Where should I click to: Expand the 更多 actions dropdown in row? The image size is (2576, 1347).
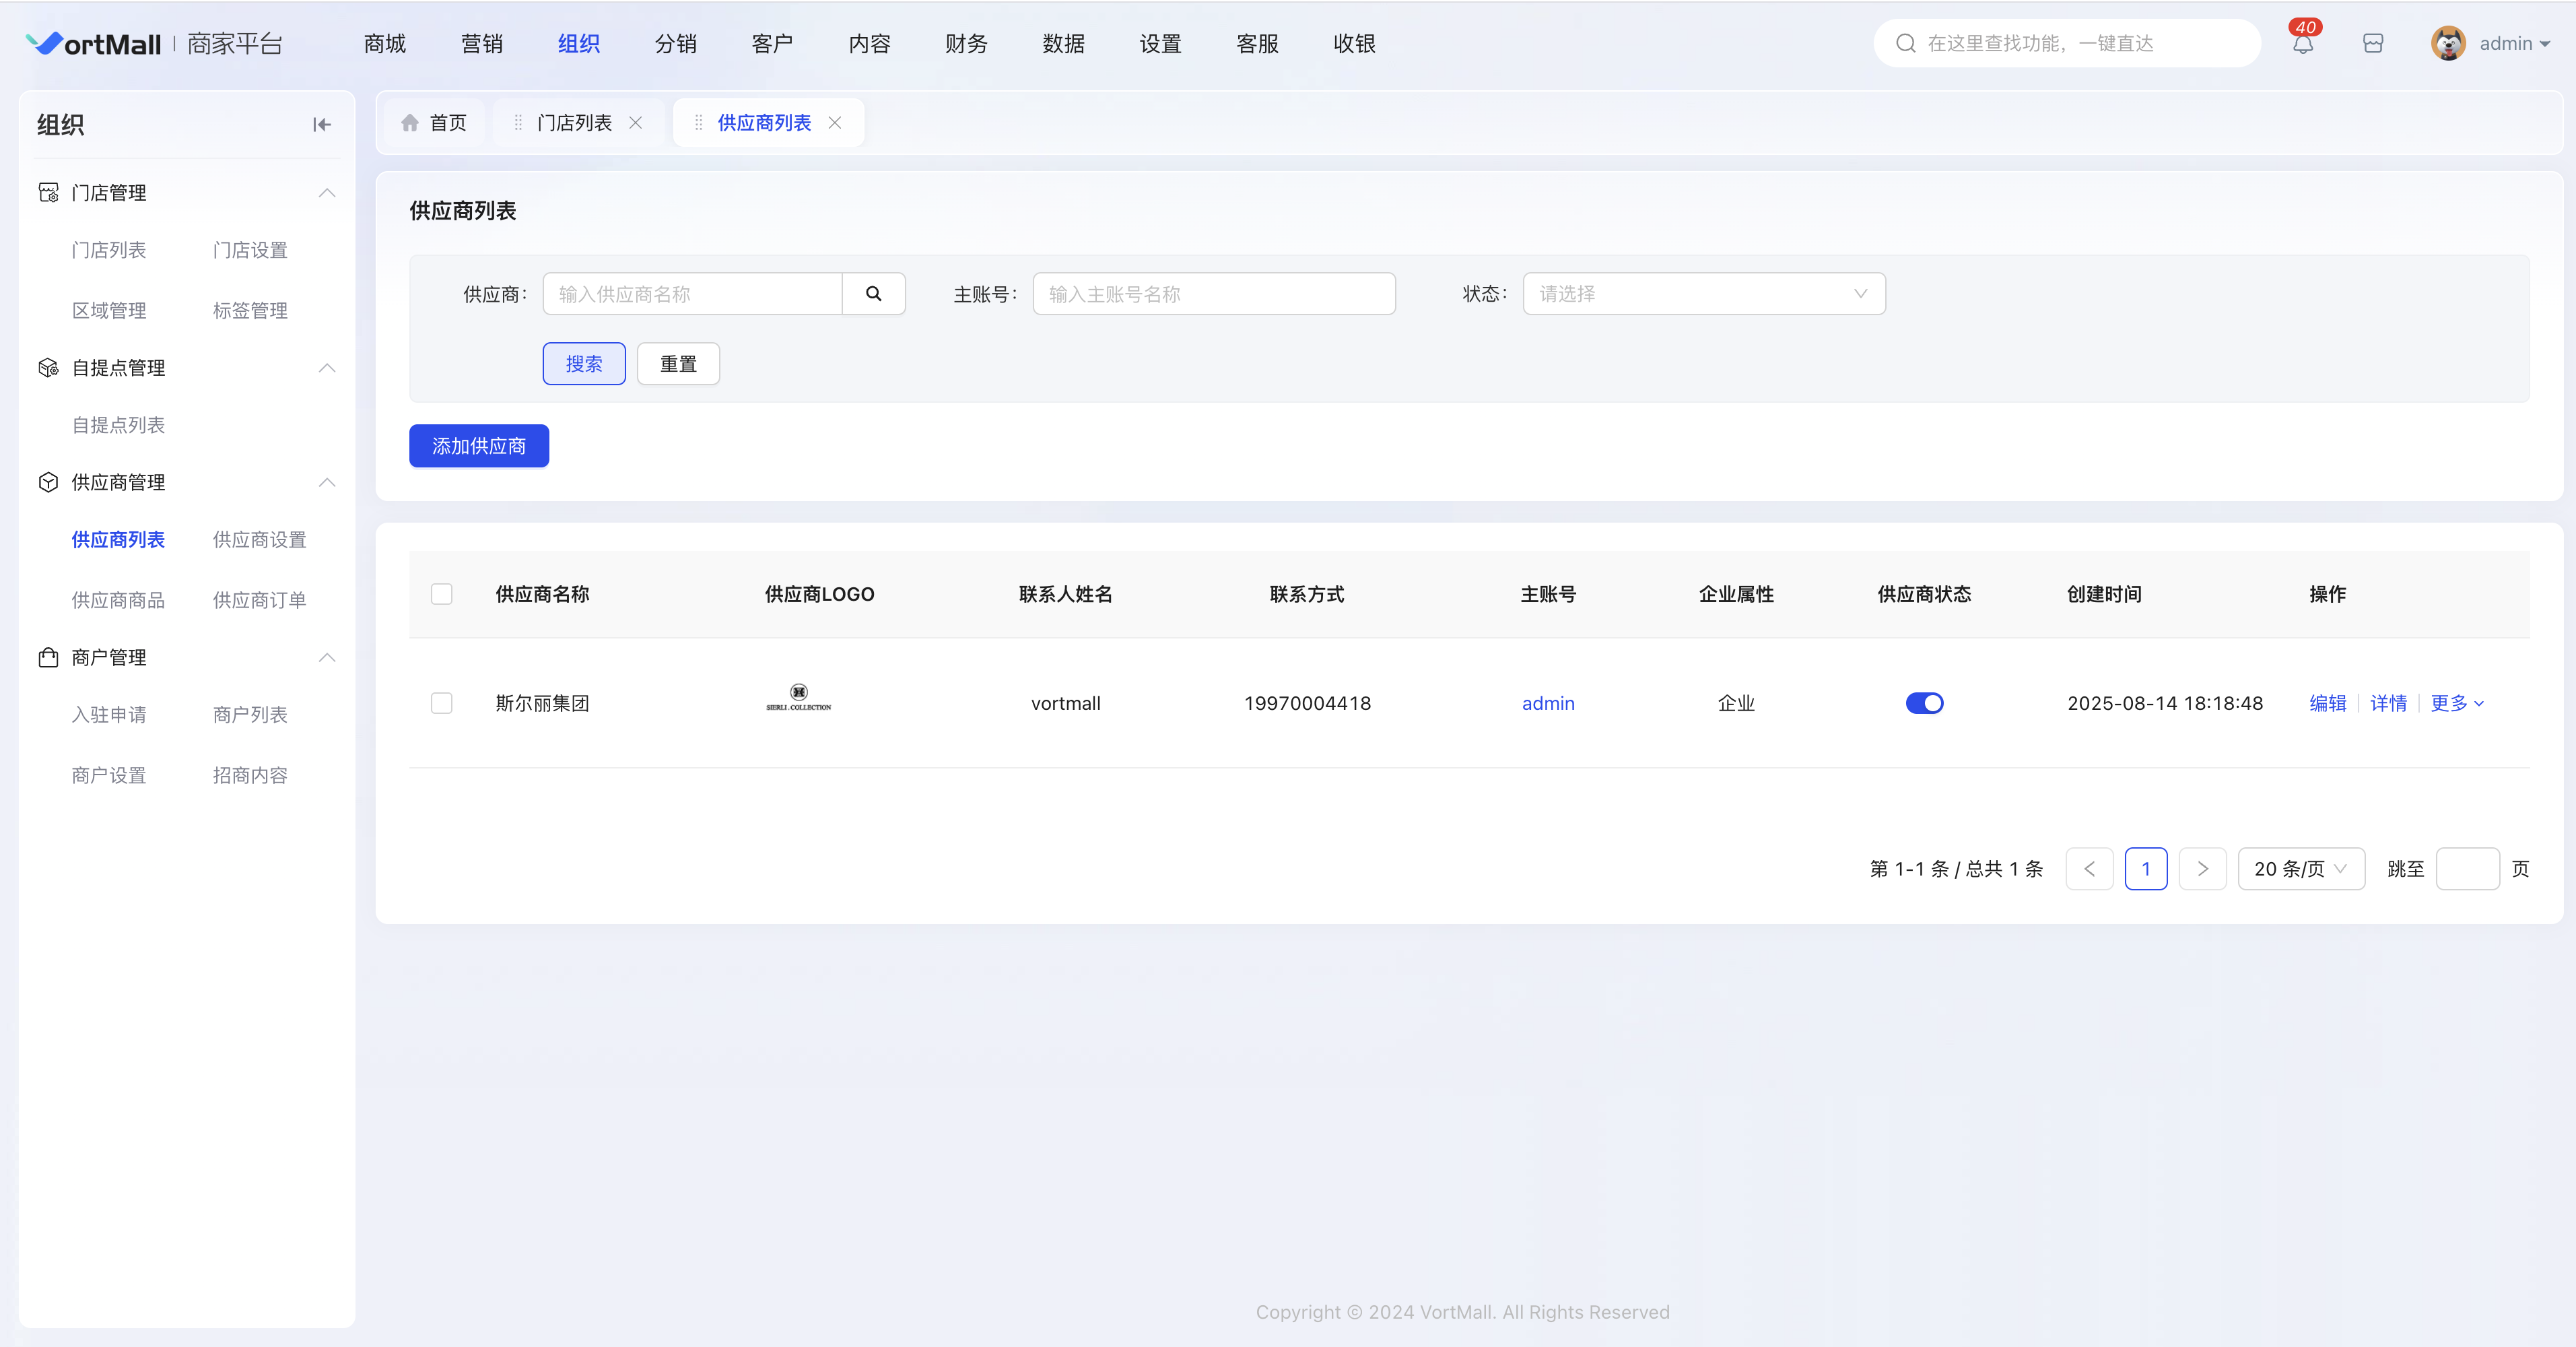pos(2456,703)
